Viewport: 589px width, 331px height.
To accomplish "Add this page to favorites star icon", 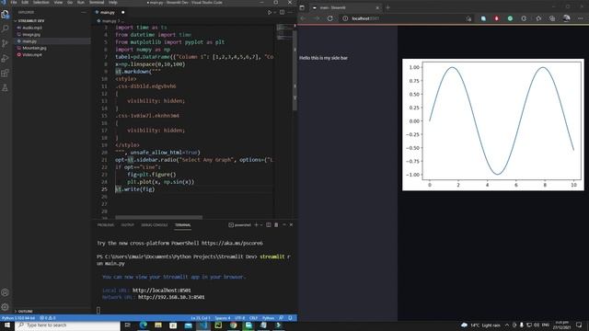I will pos(468,18).
